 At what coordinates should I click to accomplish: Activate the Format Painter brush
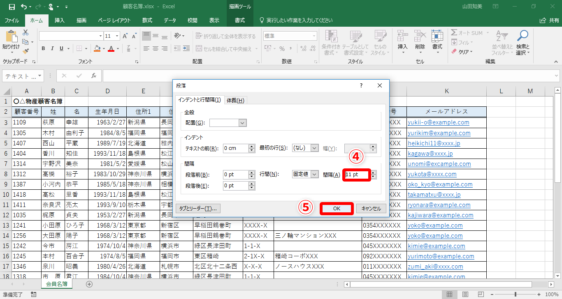click(26, 51)
